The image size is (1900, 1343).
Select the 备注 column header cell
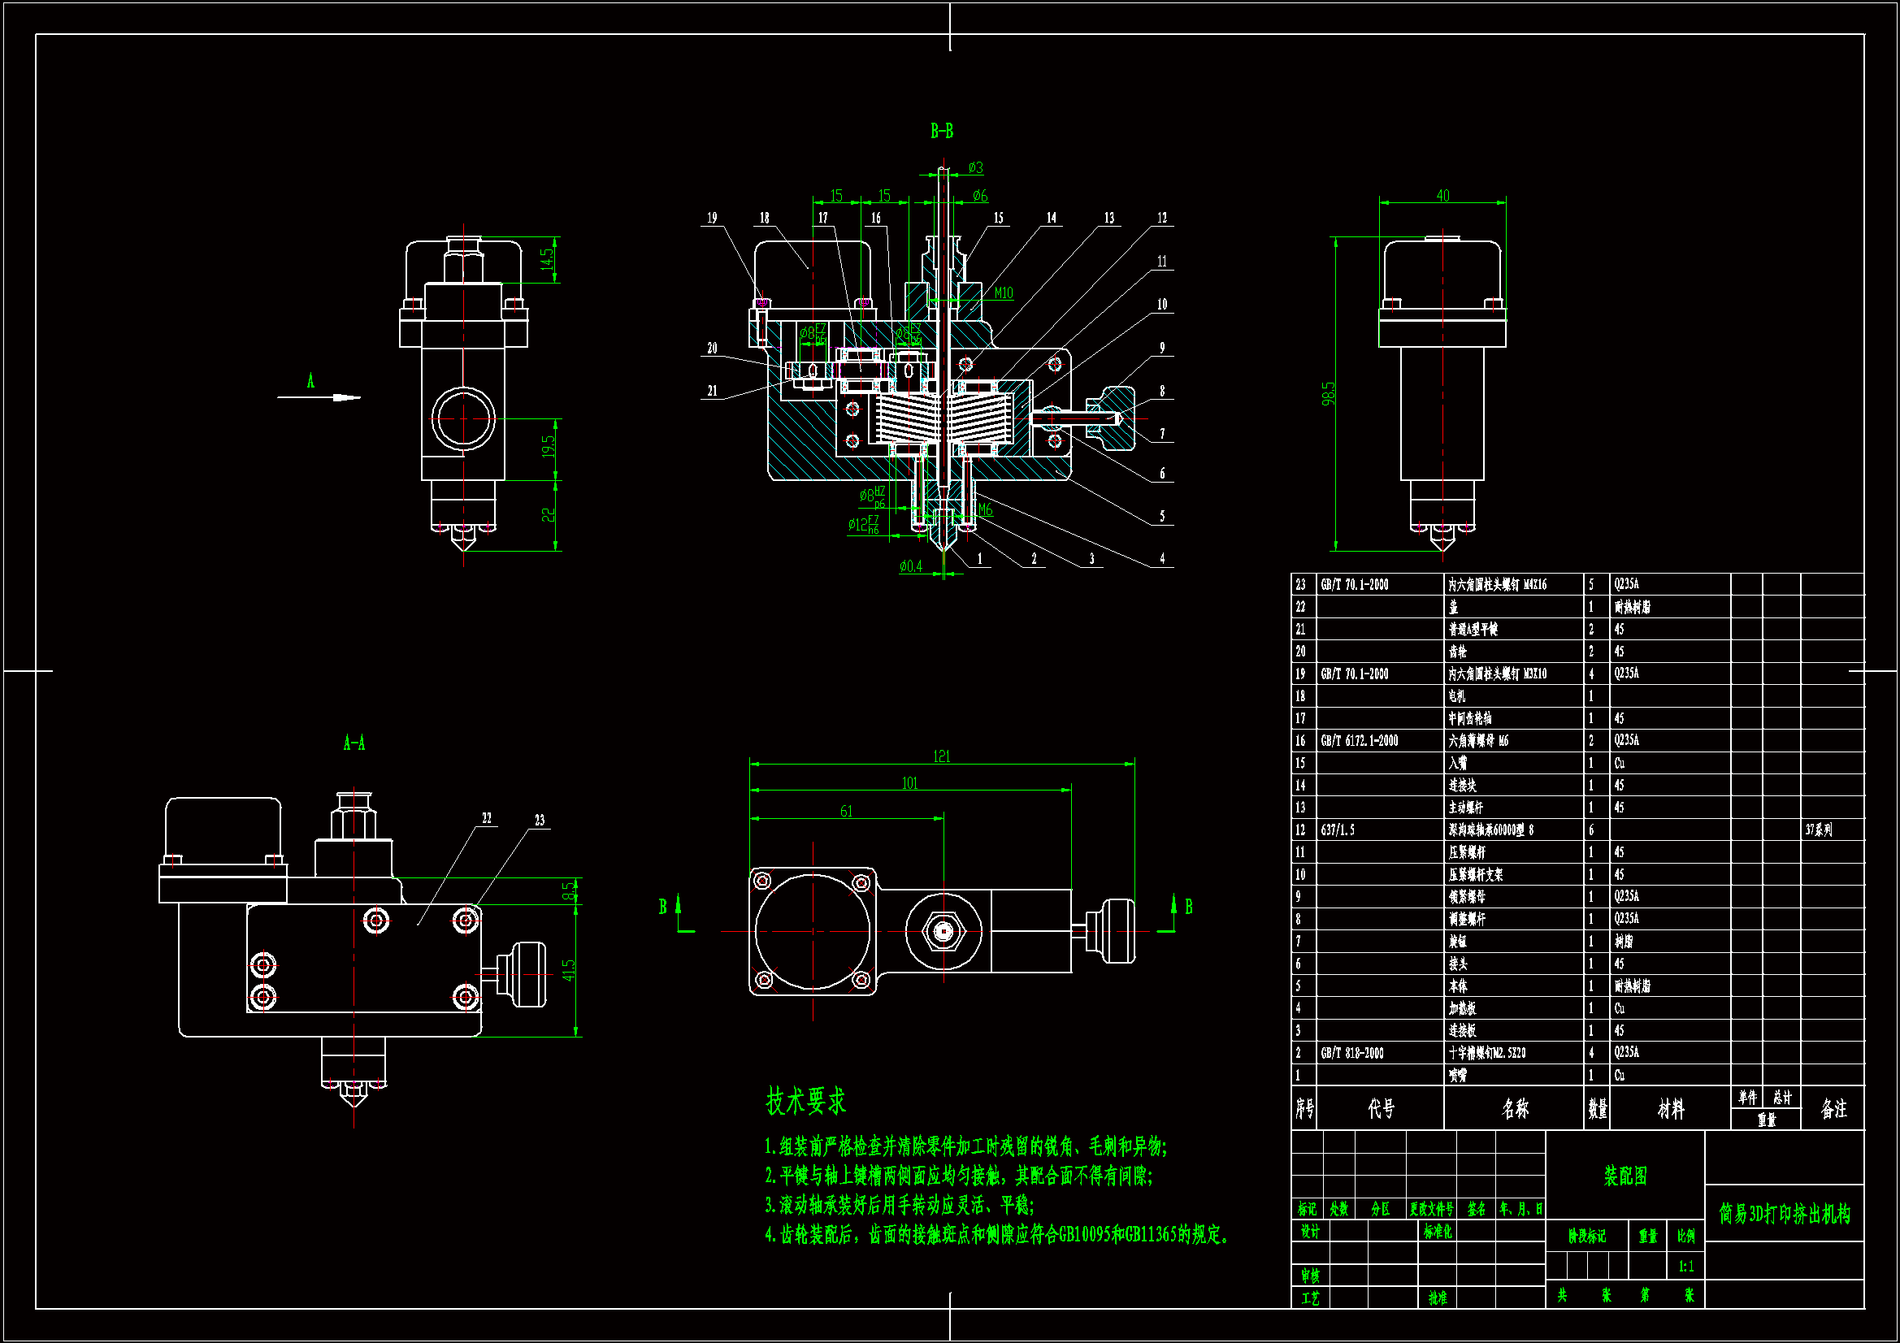(x=1834, y=1109)
